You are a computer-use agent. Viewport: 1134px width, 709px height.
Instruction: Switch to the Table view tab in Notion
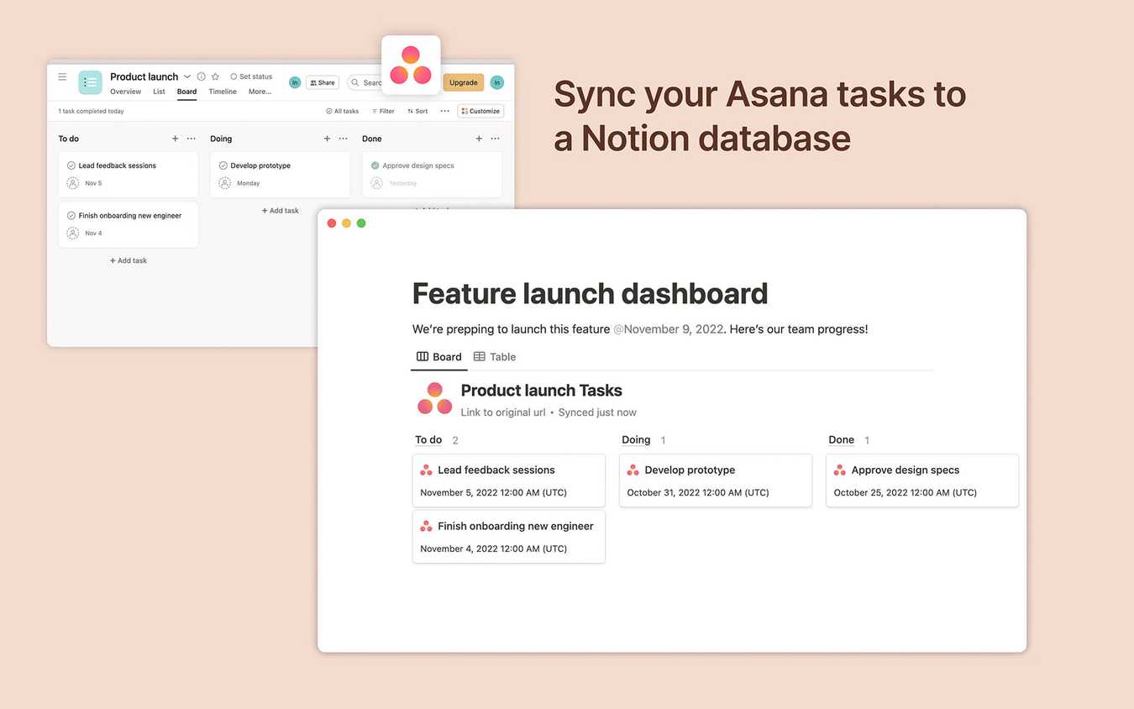(495, 357)
